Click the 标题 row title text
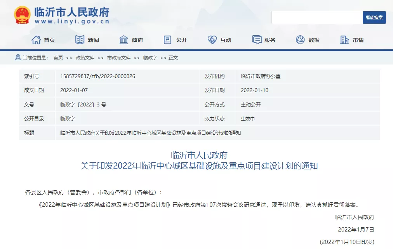The width and height of the screenshot is (393, 249). click(x=150, y=133)
